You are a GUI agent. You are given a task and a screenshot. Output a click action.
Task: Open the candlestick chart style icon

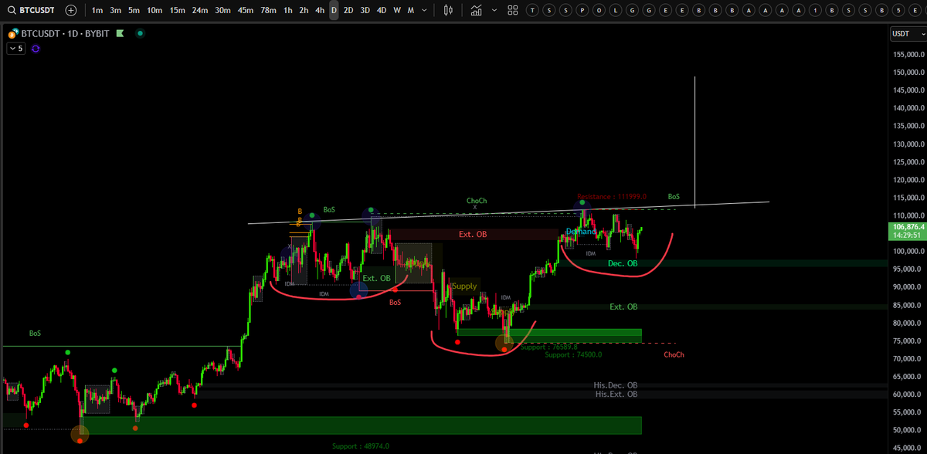click(448, 10)
